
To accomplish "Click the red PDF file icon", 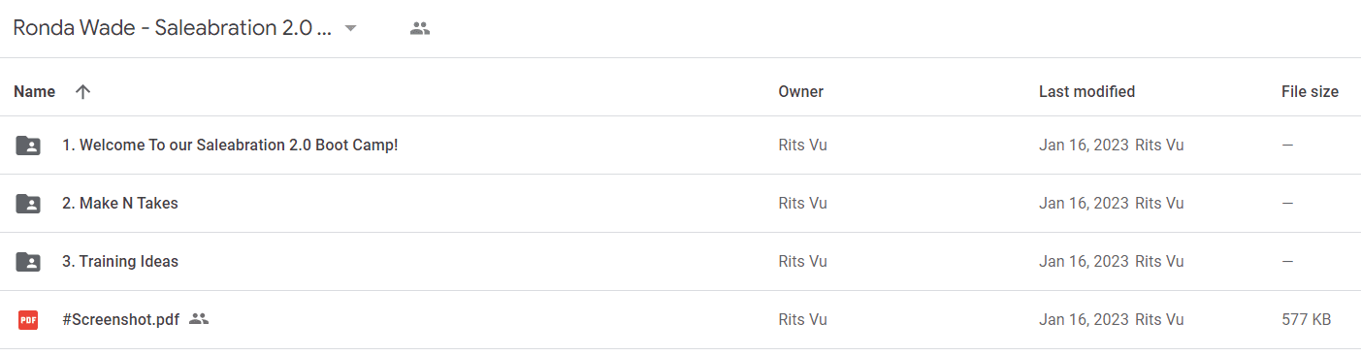I will pos(29,319).
